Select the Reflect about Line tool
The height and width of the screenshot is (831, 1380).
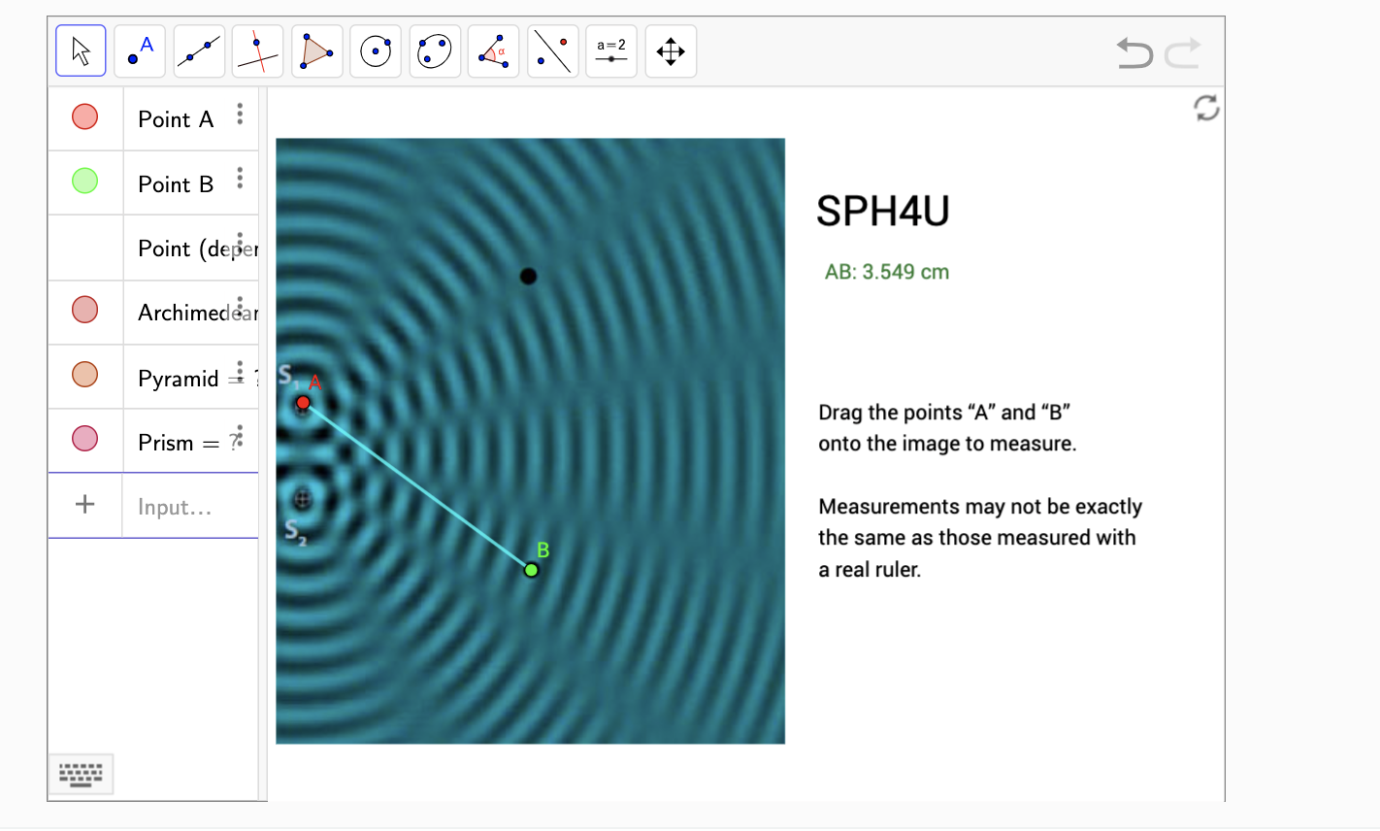[552, 51]
